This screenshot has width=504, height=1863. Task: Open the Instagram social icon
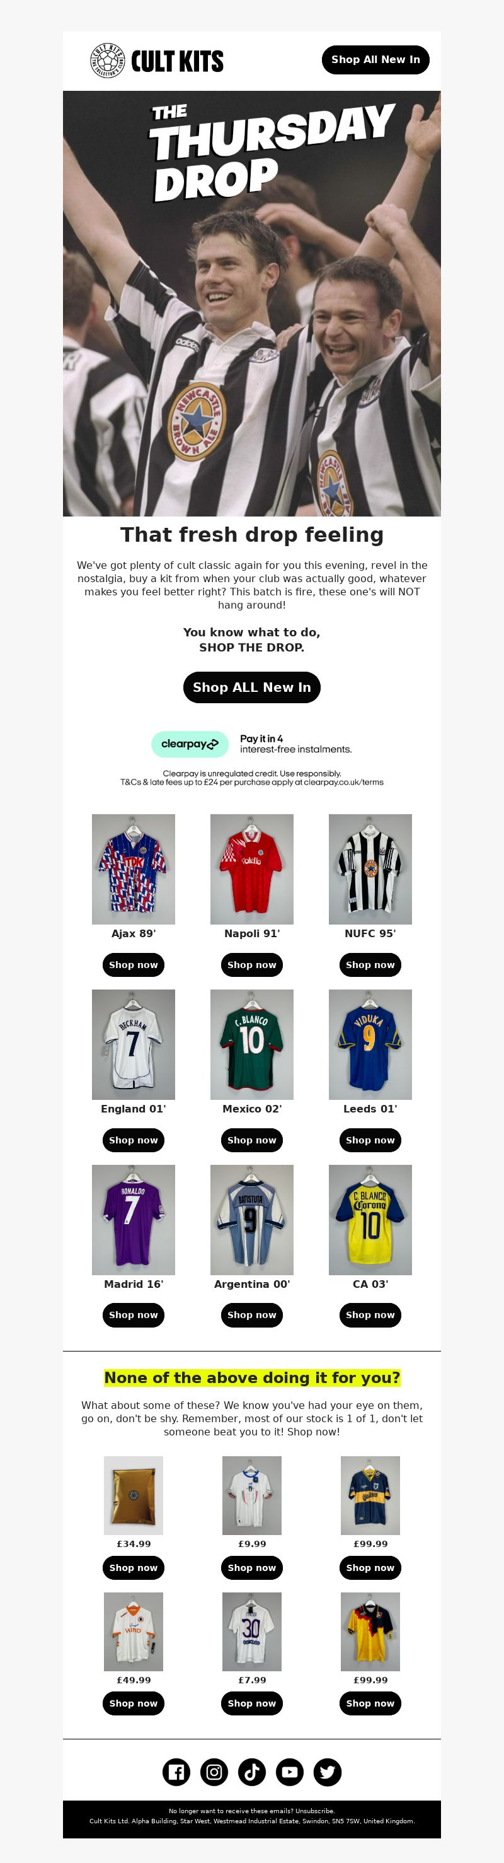point(214,1771)
